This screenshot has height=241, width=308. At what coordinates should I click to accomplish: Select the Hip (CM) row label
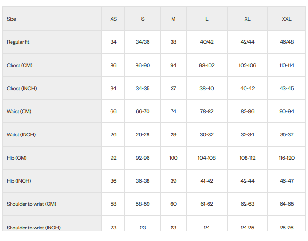16,158
